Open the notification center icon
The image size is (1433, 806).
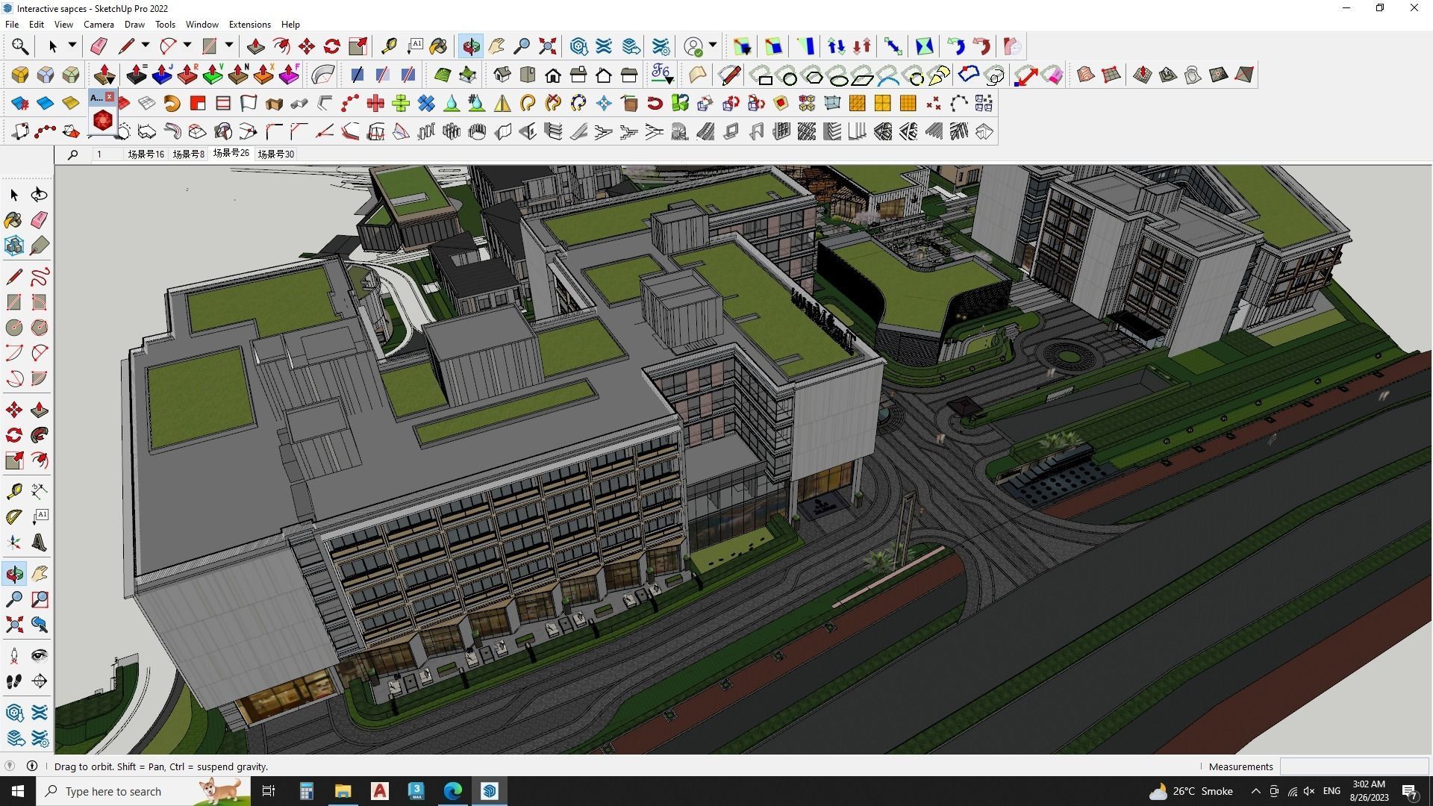[x=1410, y=791]
